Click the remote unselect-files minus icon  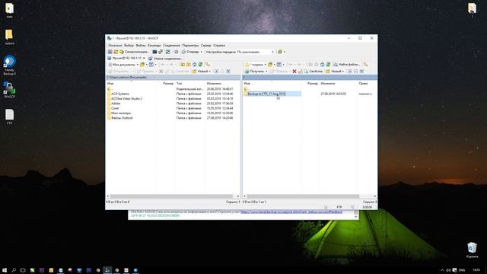coord(356,72)
